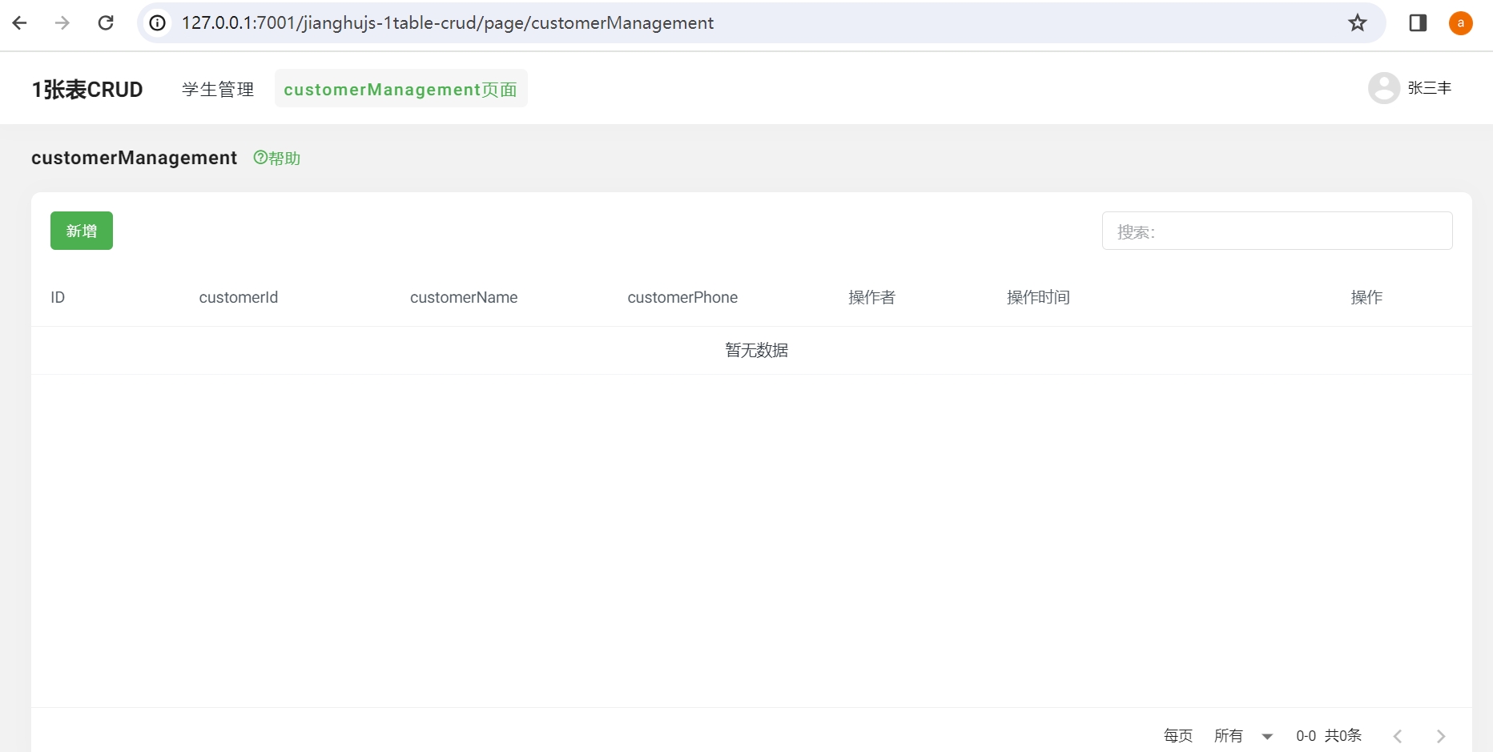
Task: Open the 每页 page-size dropdown showing 所有
Action: (1230, 735)
